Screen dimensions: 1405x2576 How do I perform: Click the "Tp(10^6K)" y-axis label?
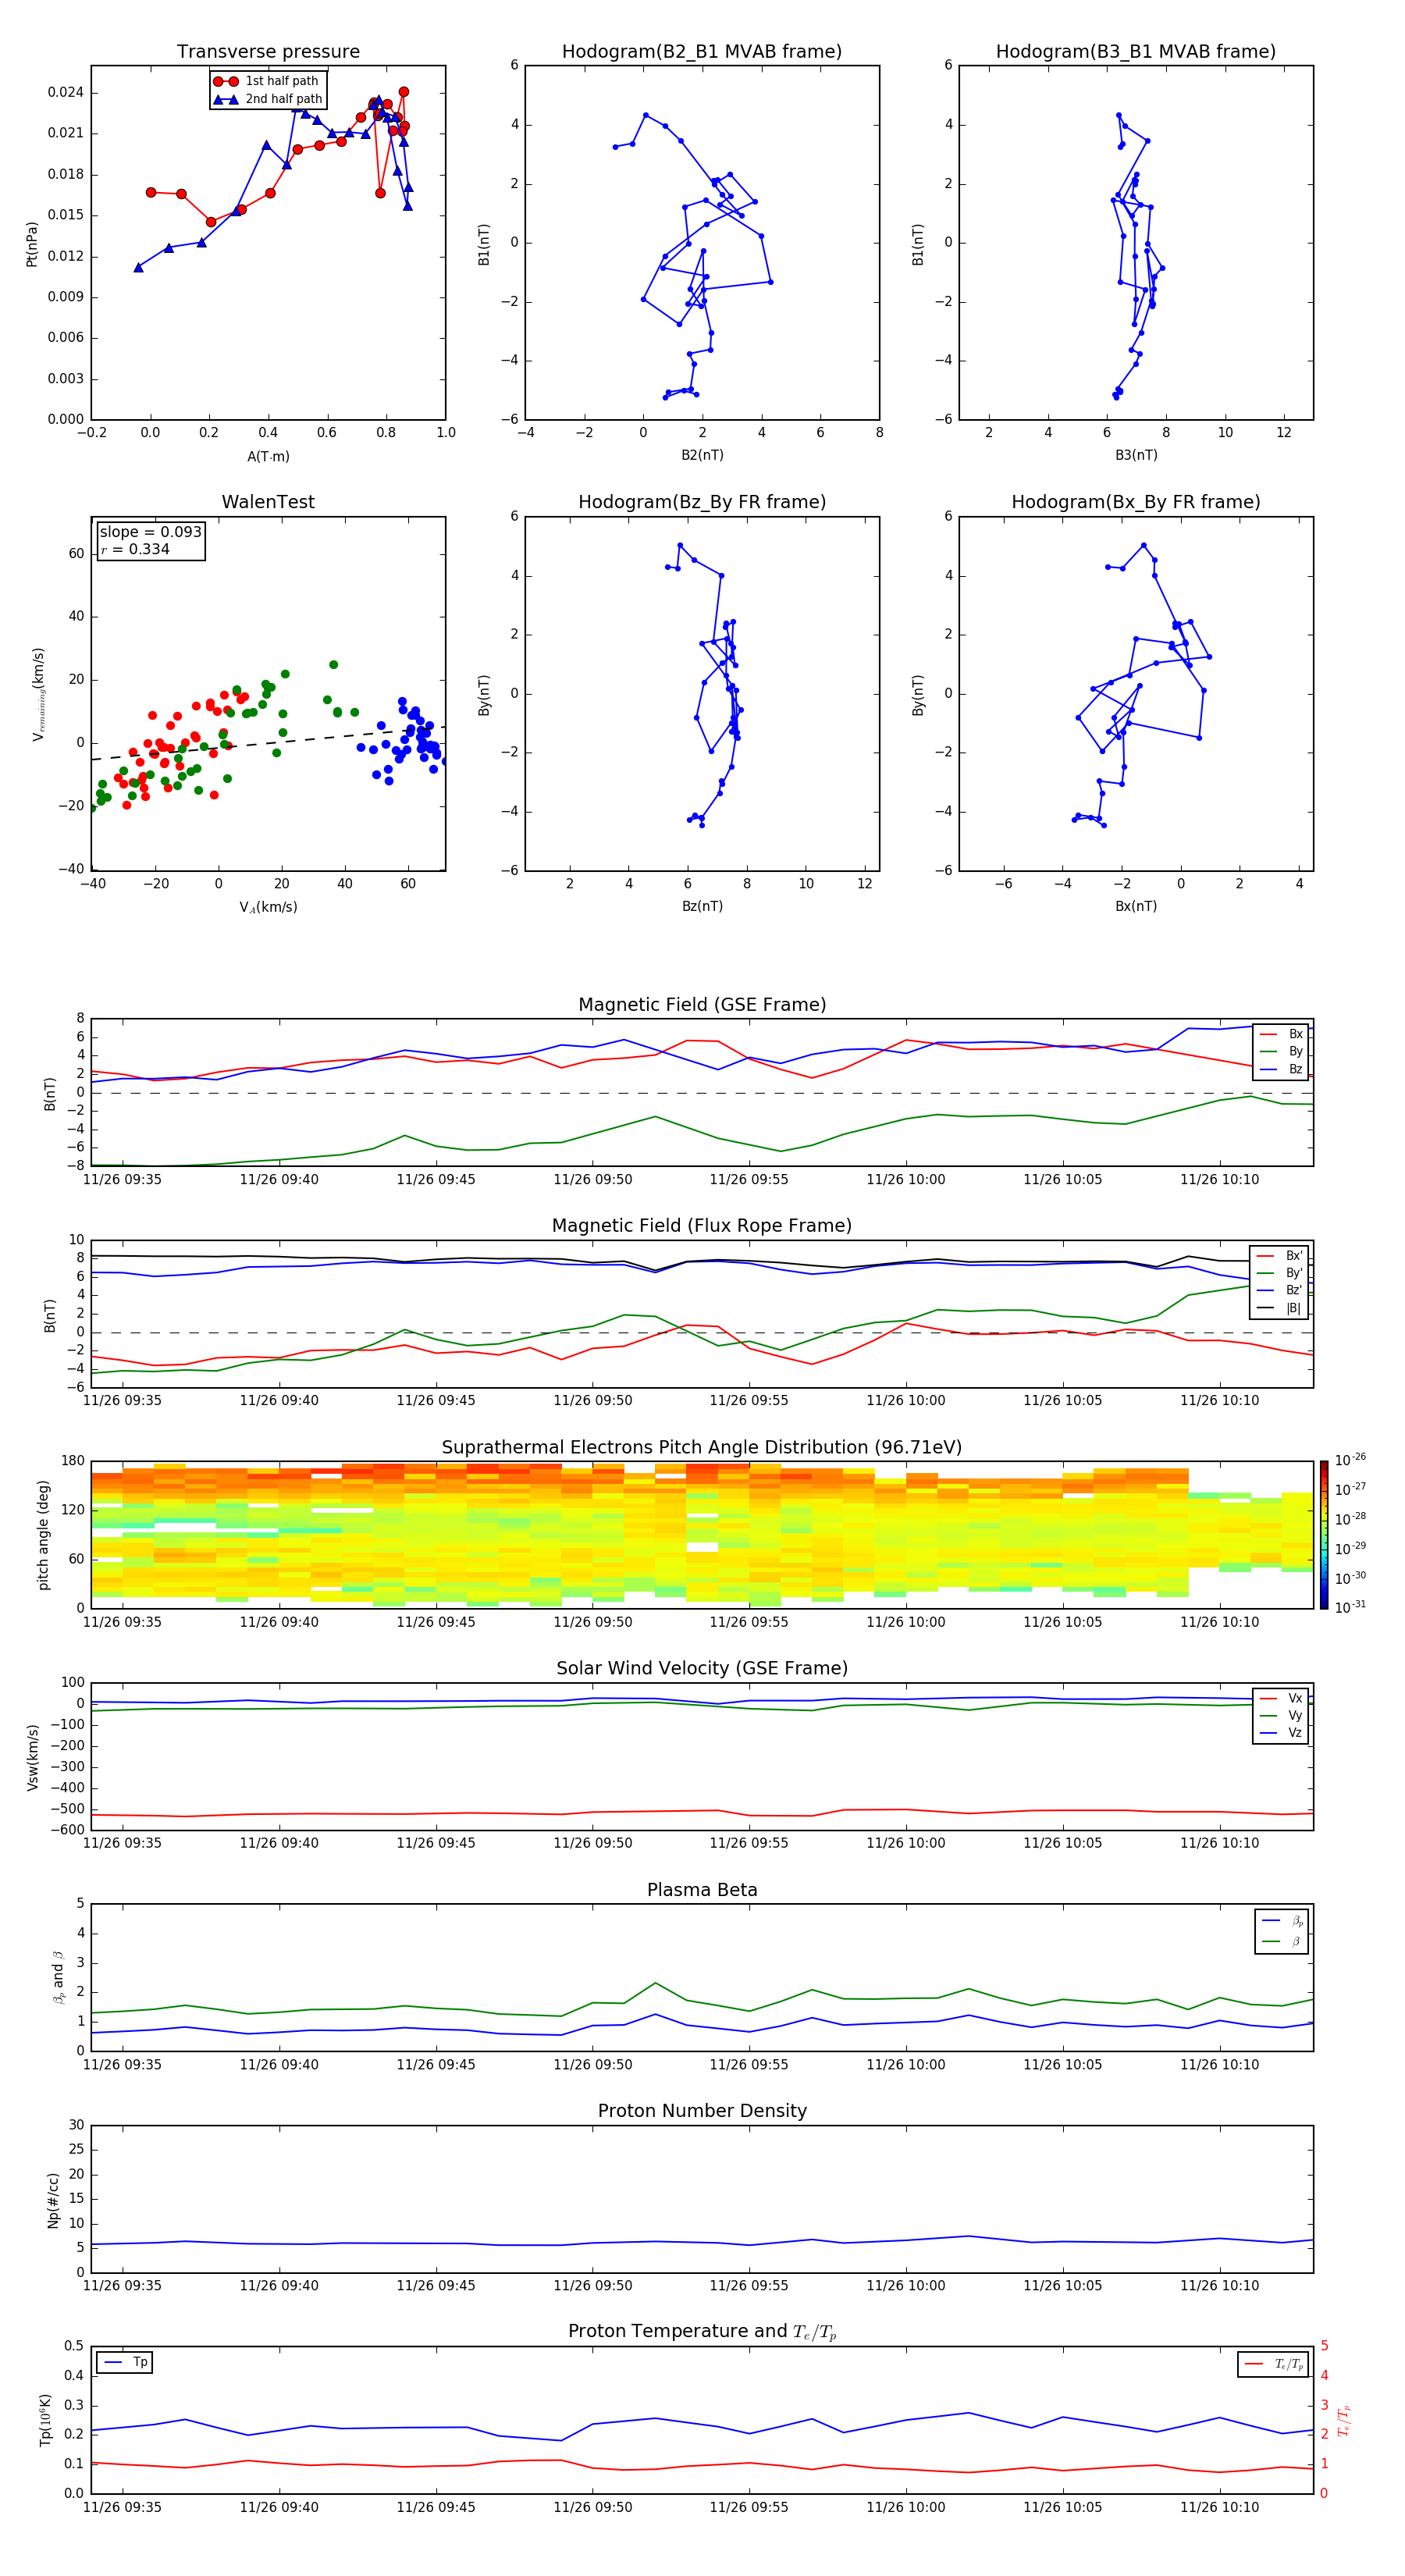pyautogui.click(x=45, y=2421)
